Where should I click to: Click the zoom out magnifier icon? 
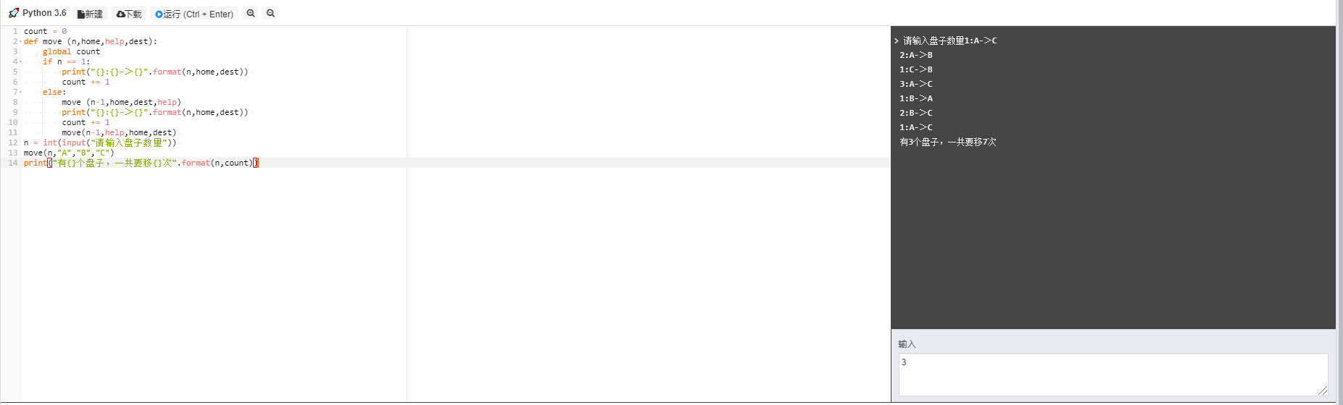270,13
